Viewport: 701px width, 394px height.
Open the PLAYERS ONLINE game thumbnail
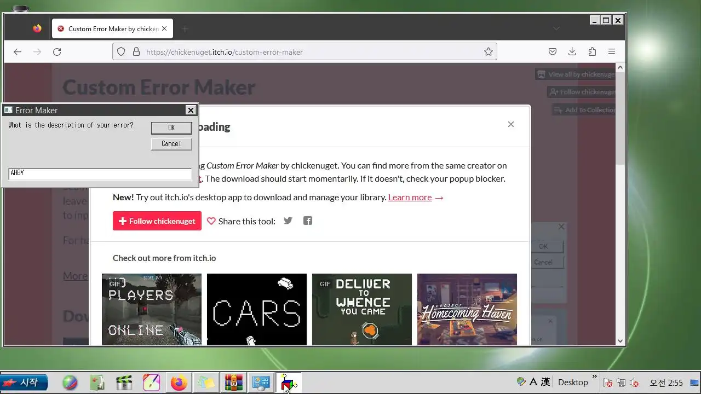pos(152,309)
